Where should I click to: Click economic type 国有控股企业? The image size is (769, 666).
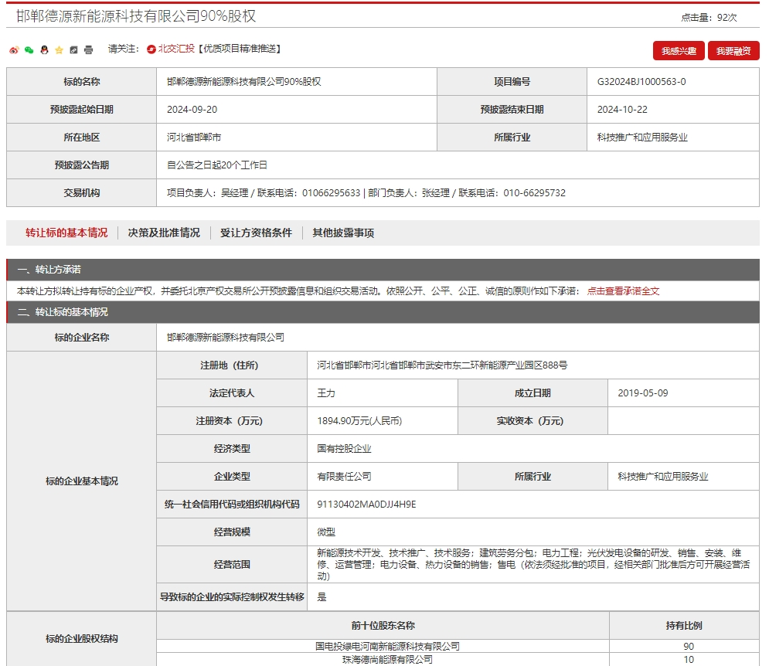point(344,449)
